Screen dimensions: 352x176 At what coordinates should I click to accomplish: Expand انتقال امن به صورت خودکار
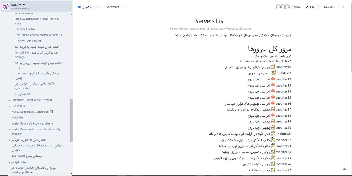tap(9, 140)
